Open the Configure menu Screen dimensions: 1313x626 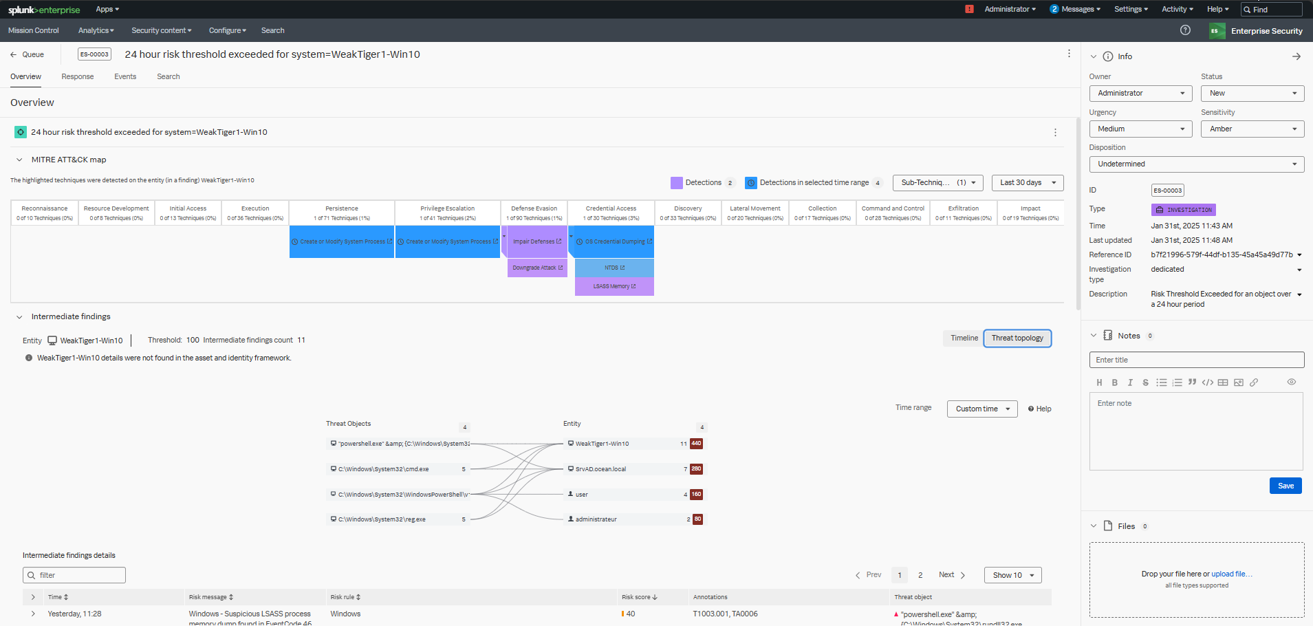(228, 30)
